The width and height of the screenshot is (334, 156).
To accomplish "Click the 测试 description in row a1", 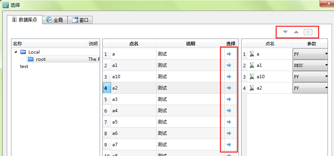I will 162,65.
